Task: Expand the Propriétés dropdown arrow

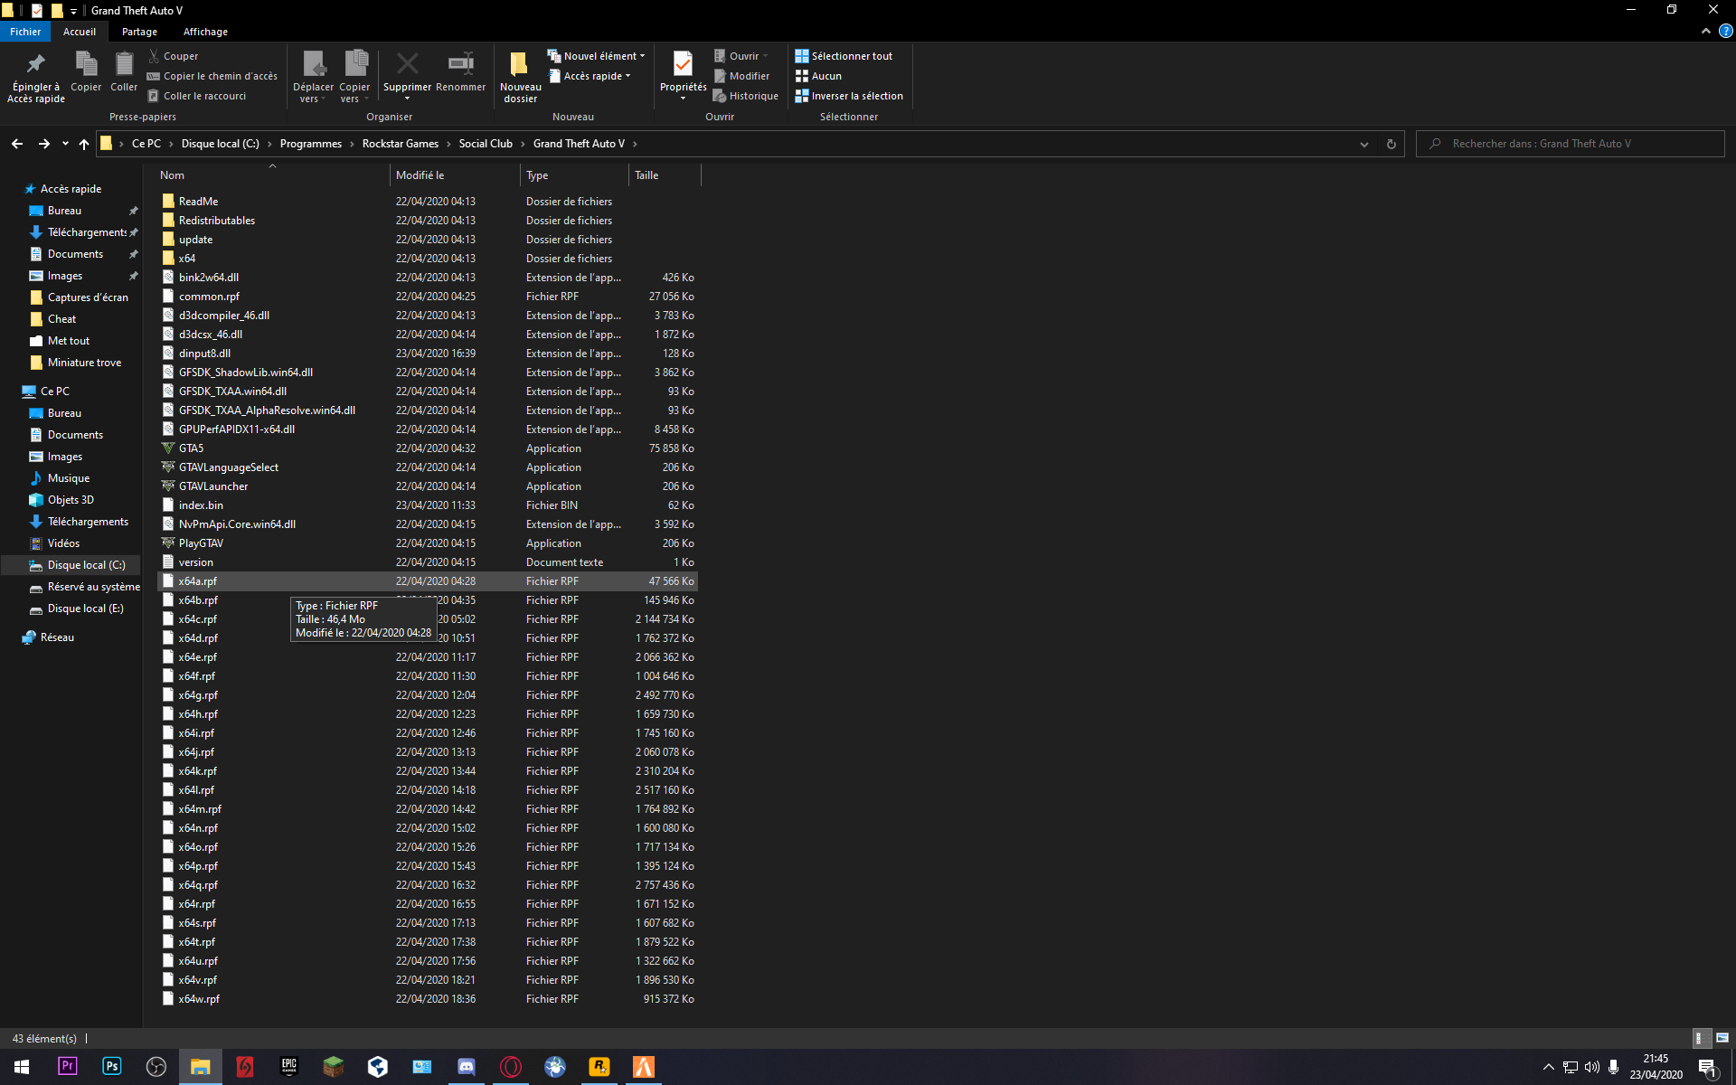Action: coord(683,96)
